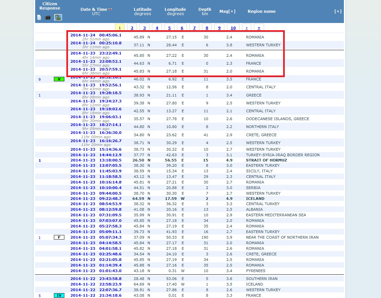
Task: Click the white F felt badge
Action: click(59, 237)
